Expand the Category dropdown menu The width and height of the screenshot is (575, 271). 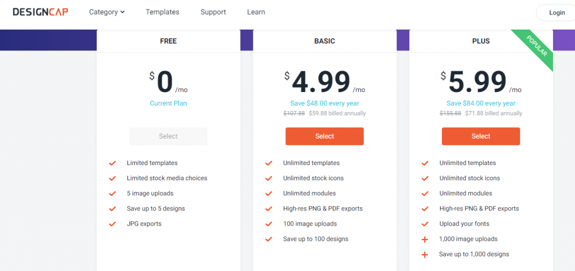107,12
